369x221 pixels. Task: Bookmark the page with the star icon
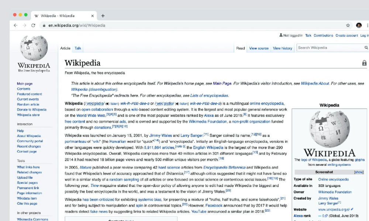coord(348,25)
